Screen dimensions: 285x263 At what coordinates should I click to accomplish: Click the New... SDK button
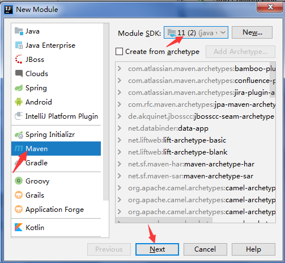point(252,32)
